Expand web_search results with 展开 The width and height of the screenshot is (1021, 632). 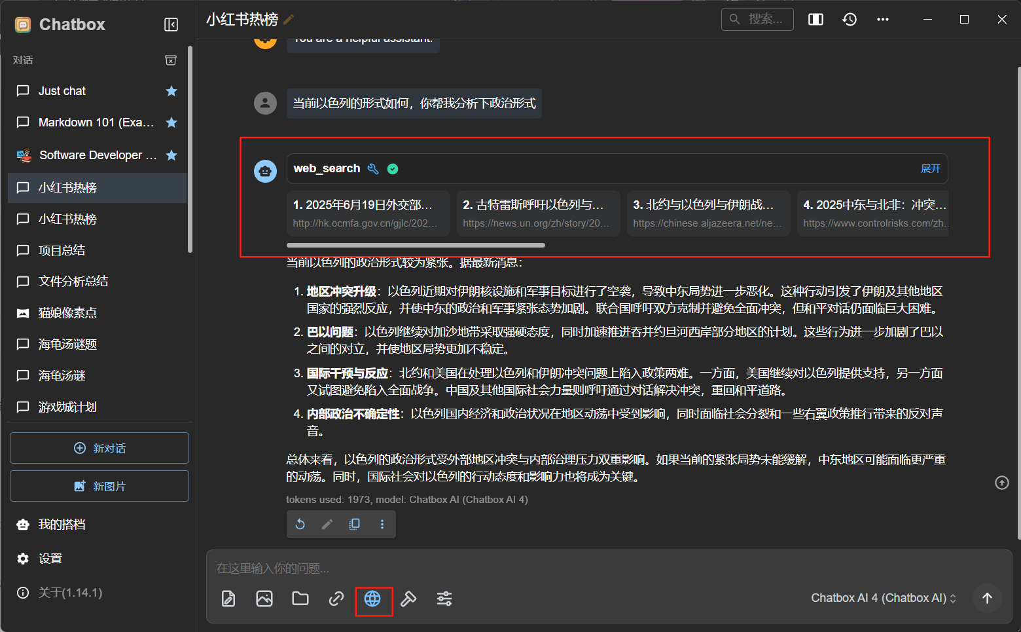coord(930,169)
